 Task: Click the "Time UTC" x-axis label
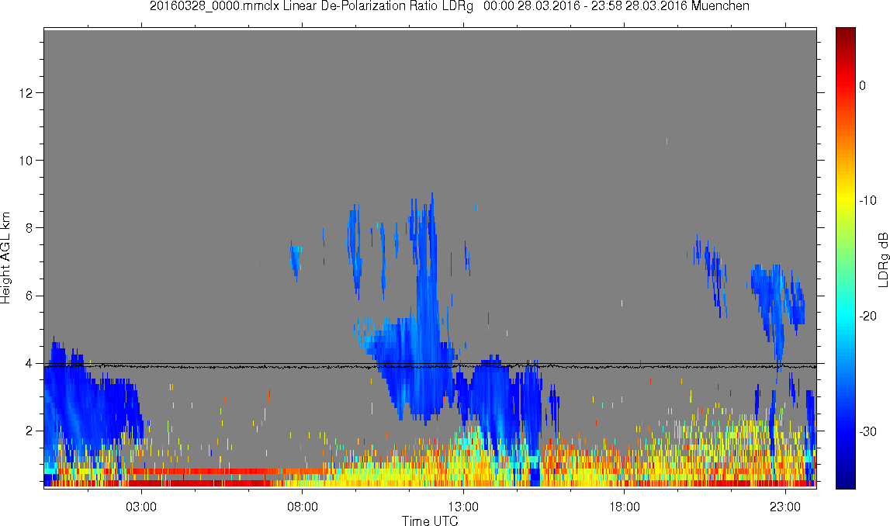coord(430,521)
